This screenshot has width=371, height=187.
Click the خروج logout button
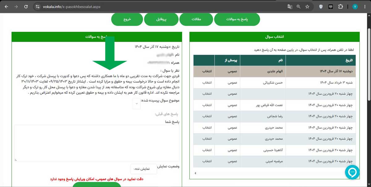(127, 19)
